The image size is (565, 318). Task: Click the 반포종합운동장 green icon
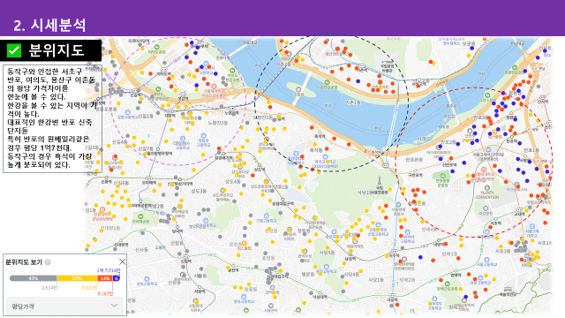pyautogui.click(x=443, y=176)
